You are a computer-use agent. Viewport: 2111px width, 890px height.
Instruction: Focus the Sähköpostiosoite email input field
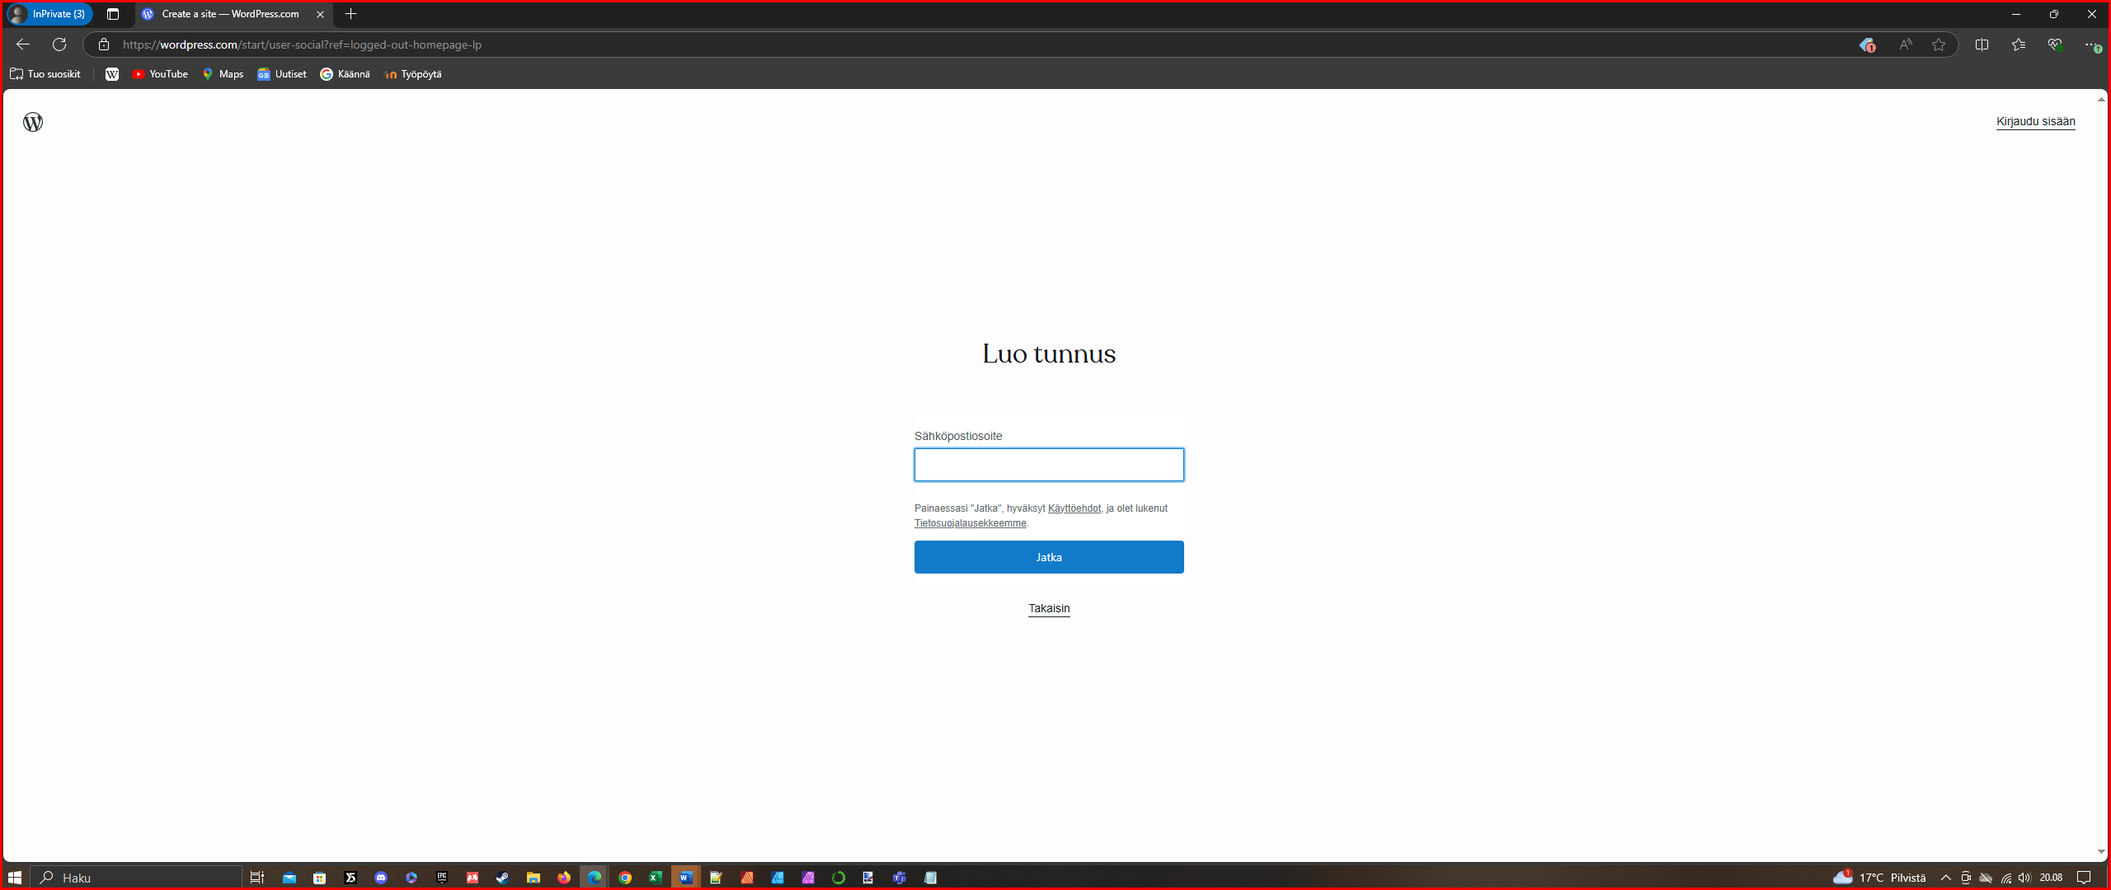[x=1048, y=465]
